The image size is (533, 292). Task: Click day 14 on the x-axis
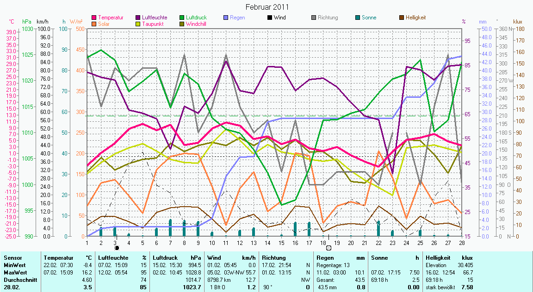pyautogui.click(x=267, y=242)
